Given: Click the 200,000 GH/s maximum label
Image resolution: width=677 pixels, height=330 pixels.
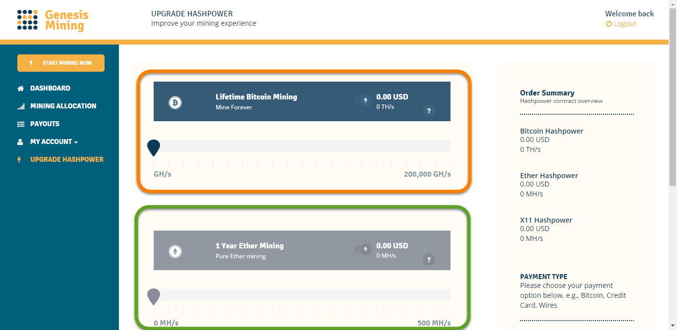Looking at the screenshot, I should (x=427, y=174).
